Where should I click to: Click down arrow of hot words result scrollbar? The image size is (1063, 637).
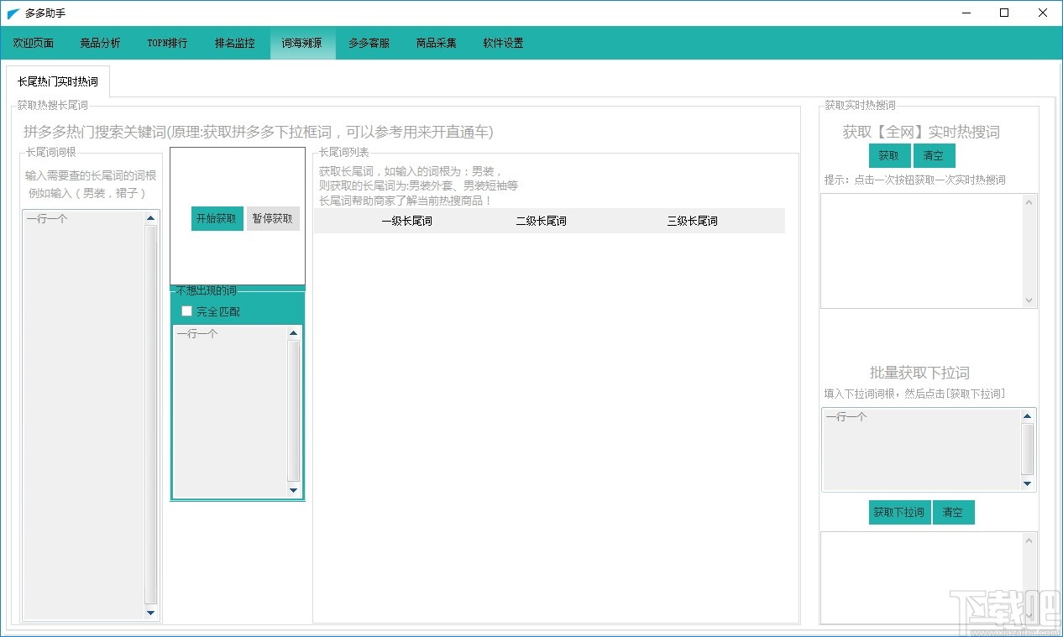(1029, 300)
